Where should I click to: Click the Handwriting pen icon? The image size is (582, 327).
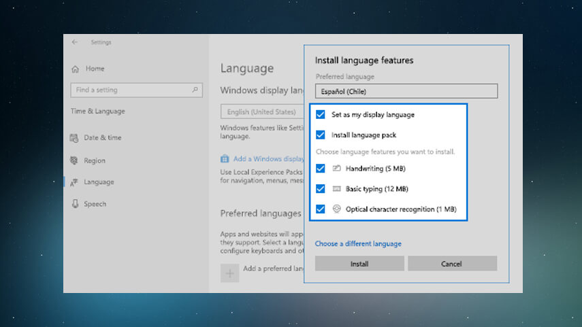point(337,168)
